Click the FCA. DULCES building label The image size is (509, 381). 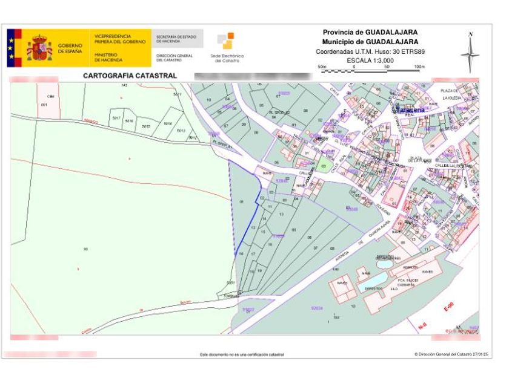(x=408, y=280)
